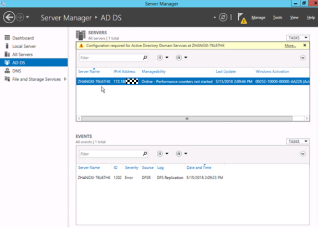Select the DFSR error event 1202
Screen dimensions: 318x228
click(150, 178)
